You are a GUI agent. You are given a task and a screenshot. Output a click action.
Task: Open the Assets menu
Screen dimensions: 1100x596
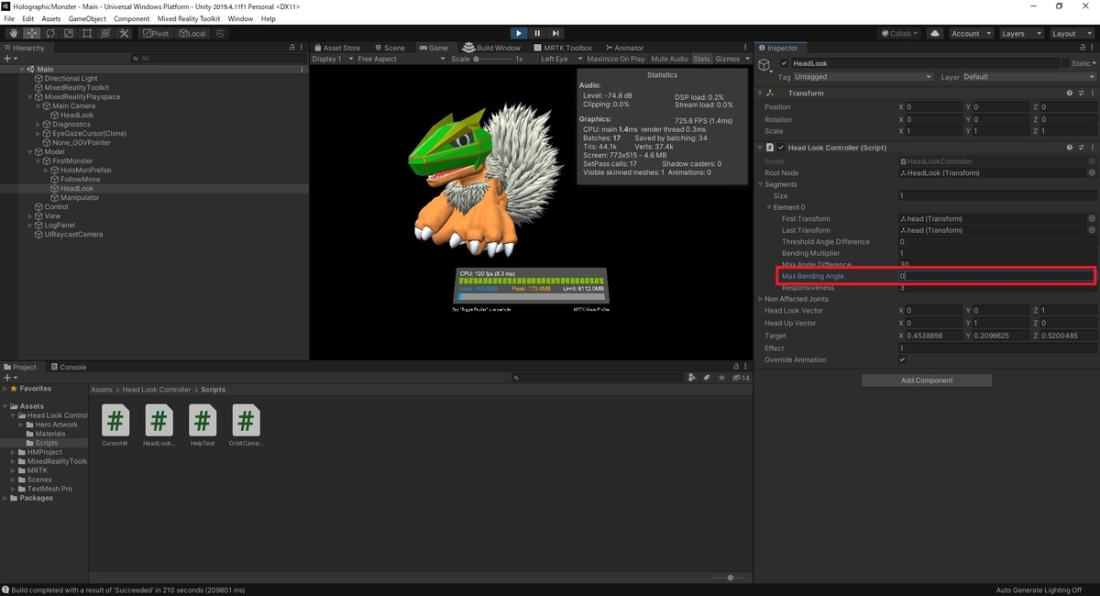[51, 18]
